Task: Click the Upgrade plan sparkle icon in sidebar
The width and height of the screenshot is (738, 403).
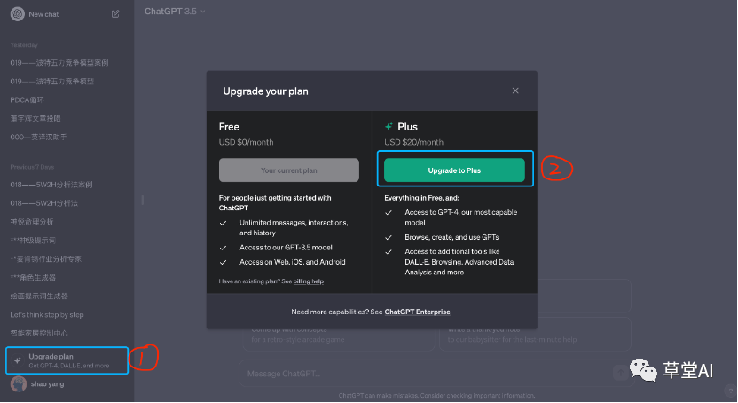Action: (18, 360)
